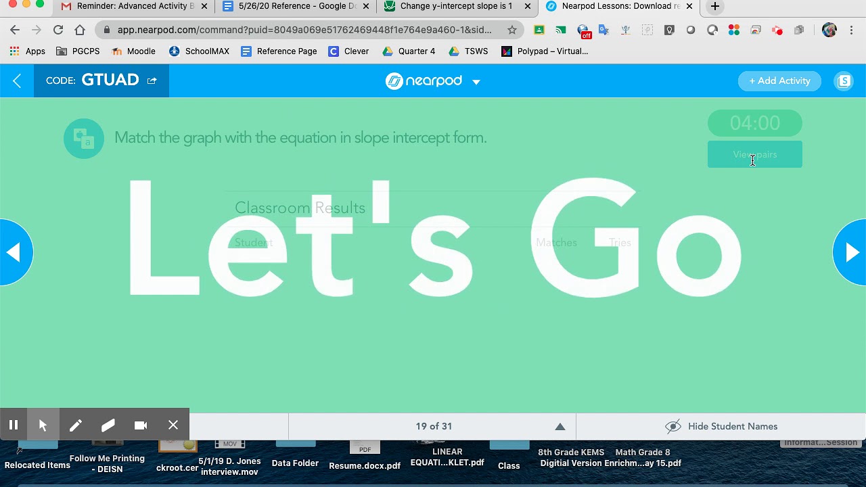Close the Gmail Reminder tab

[x=204, y=7]
